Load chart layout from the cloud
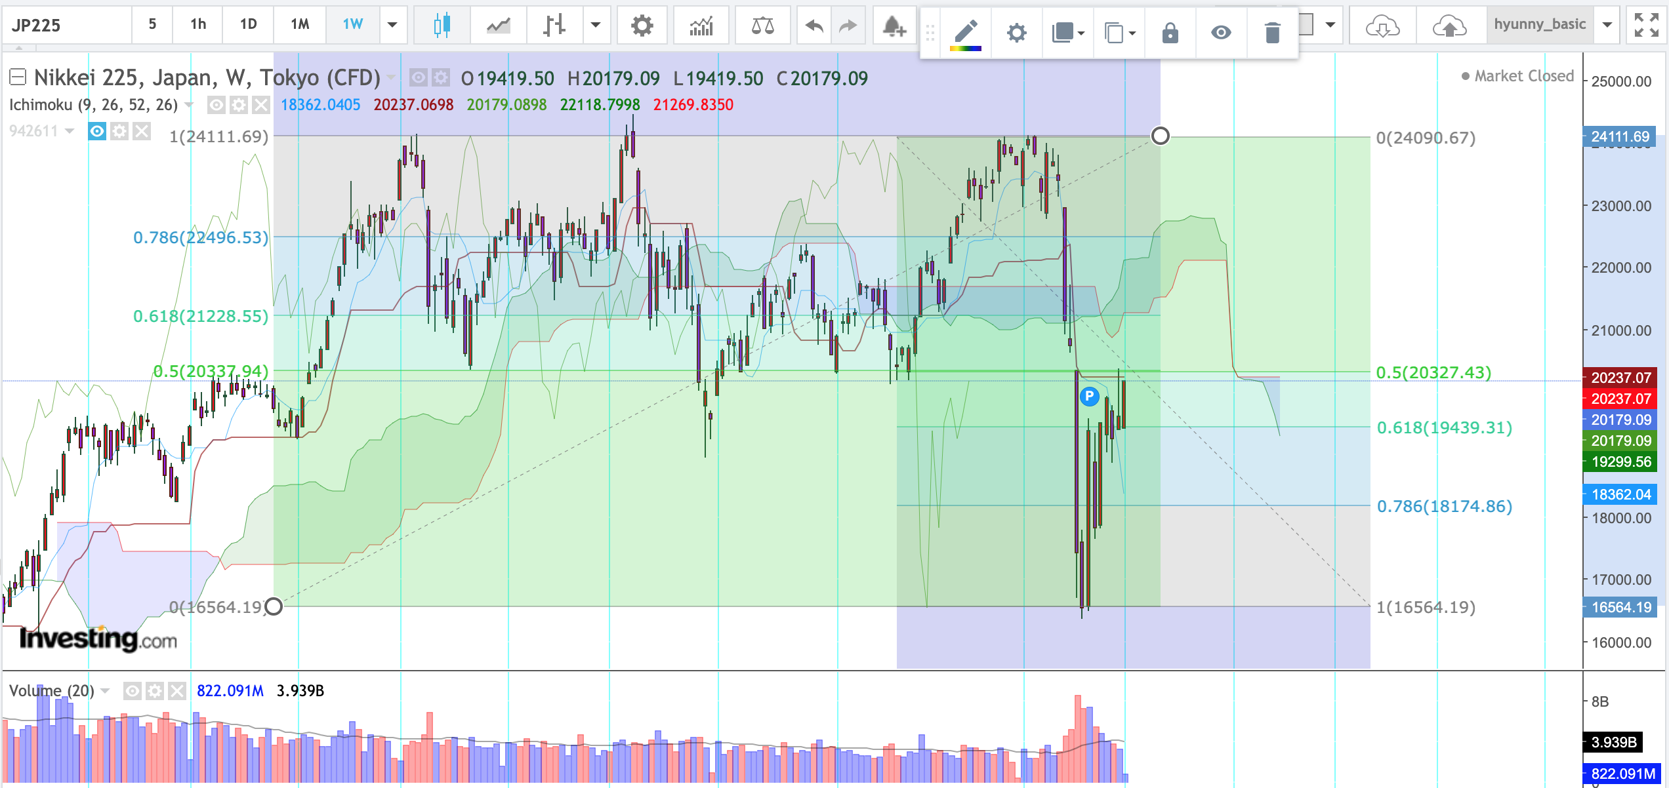 (x=1382, y=26)
